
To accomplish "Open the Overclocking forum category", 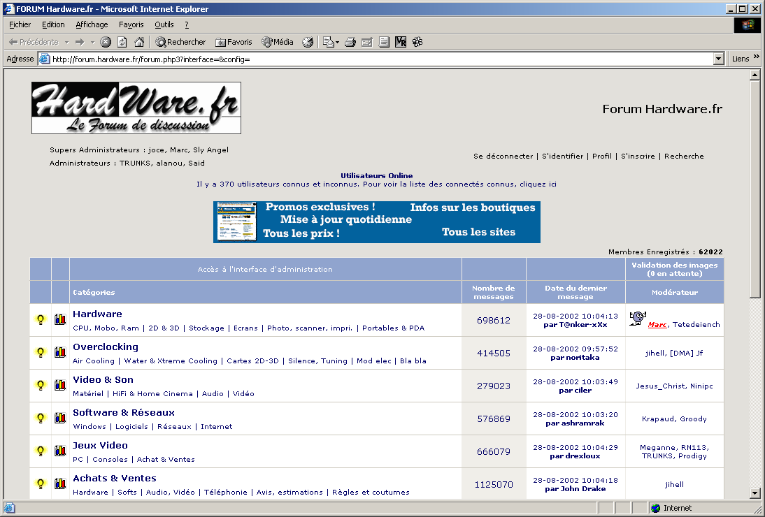I will [x=106, y=347].
